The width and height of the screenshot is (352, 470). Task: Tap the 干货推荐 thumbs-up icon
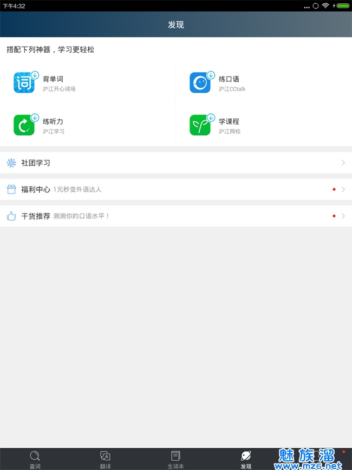pyautogui.click(x=11, y=216)
